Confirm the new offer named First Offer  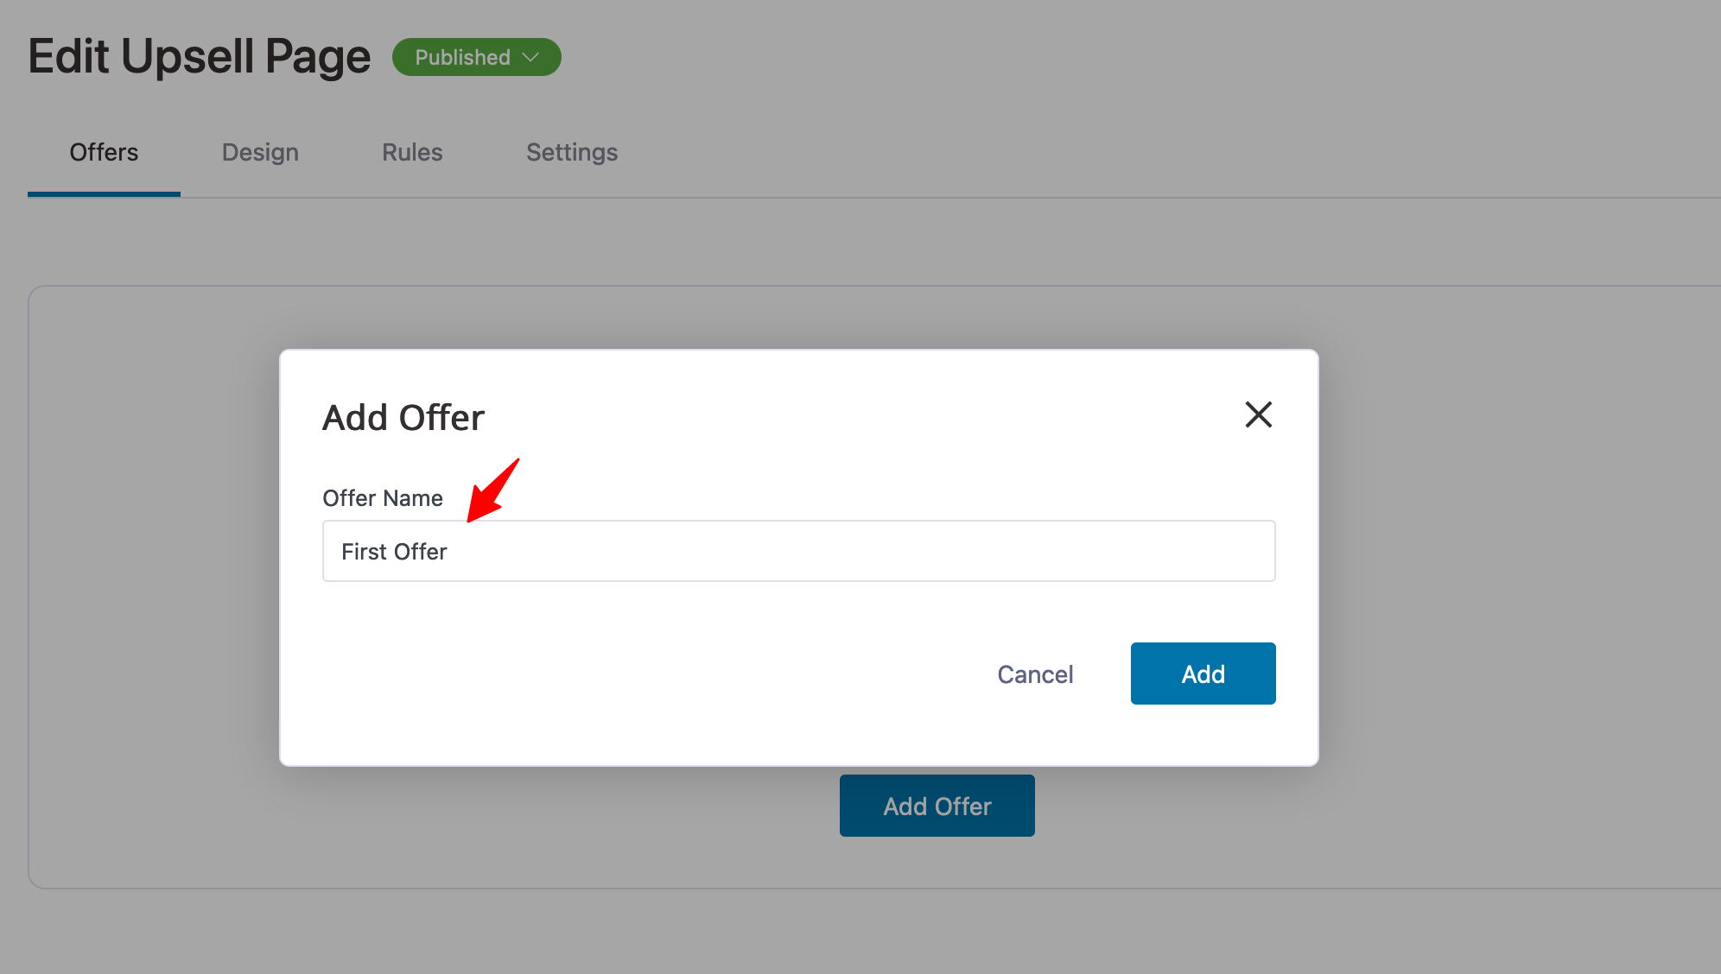(1203, 674)
